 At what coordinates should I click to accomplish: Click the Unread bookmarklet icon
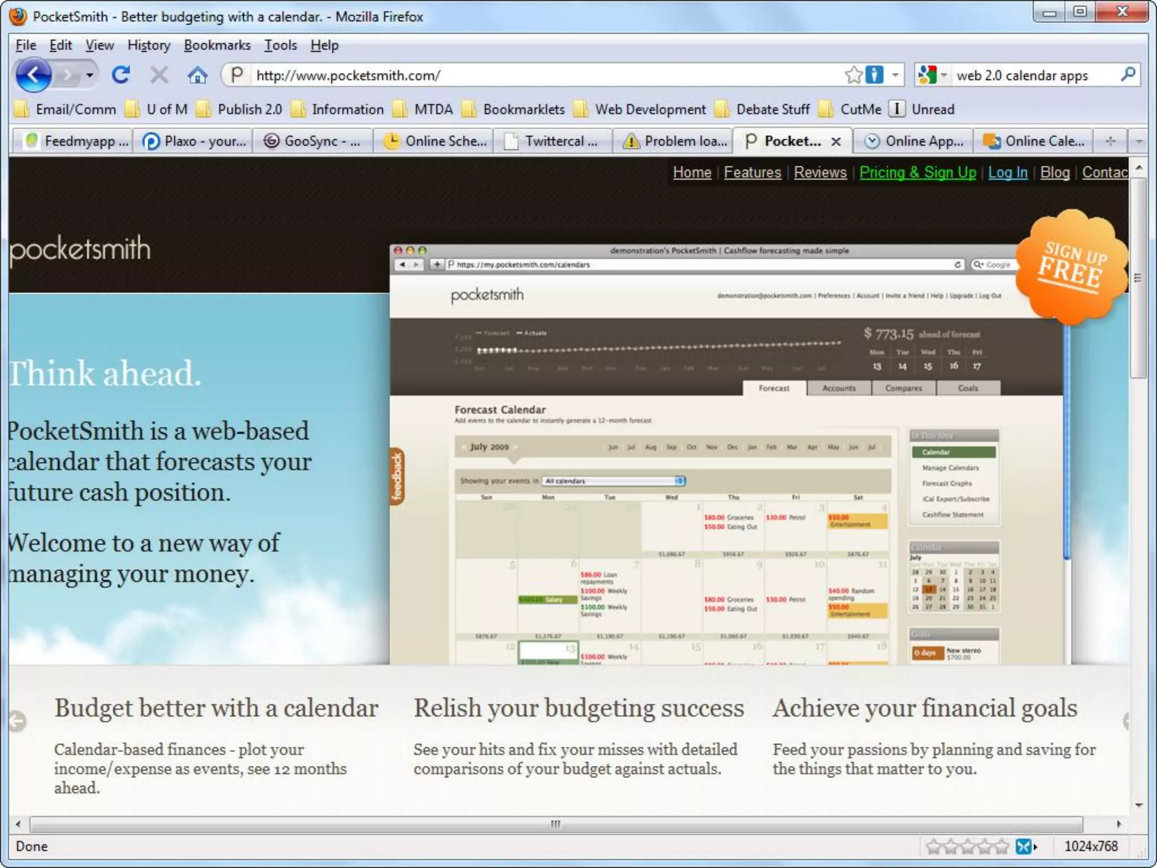tap(897, 109)
